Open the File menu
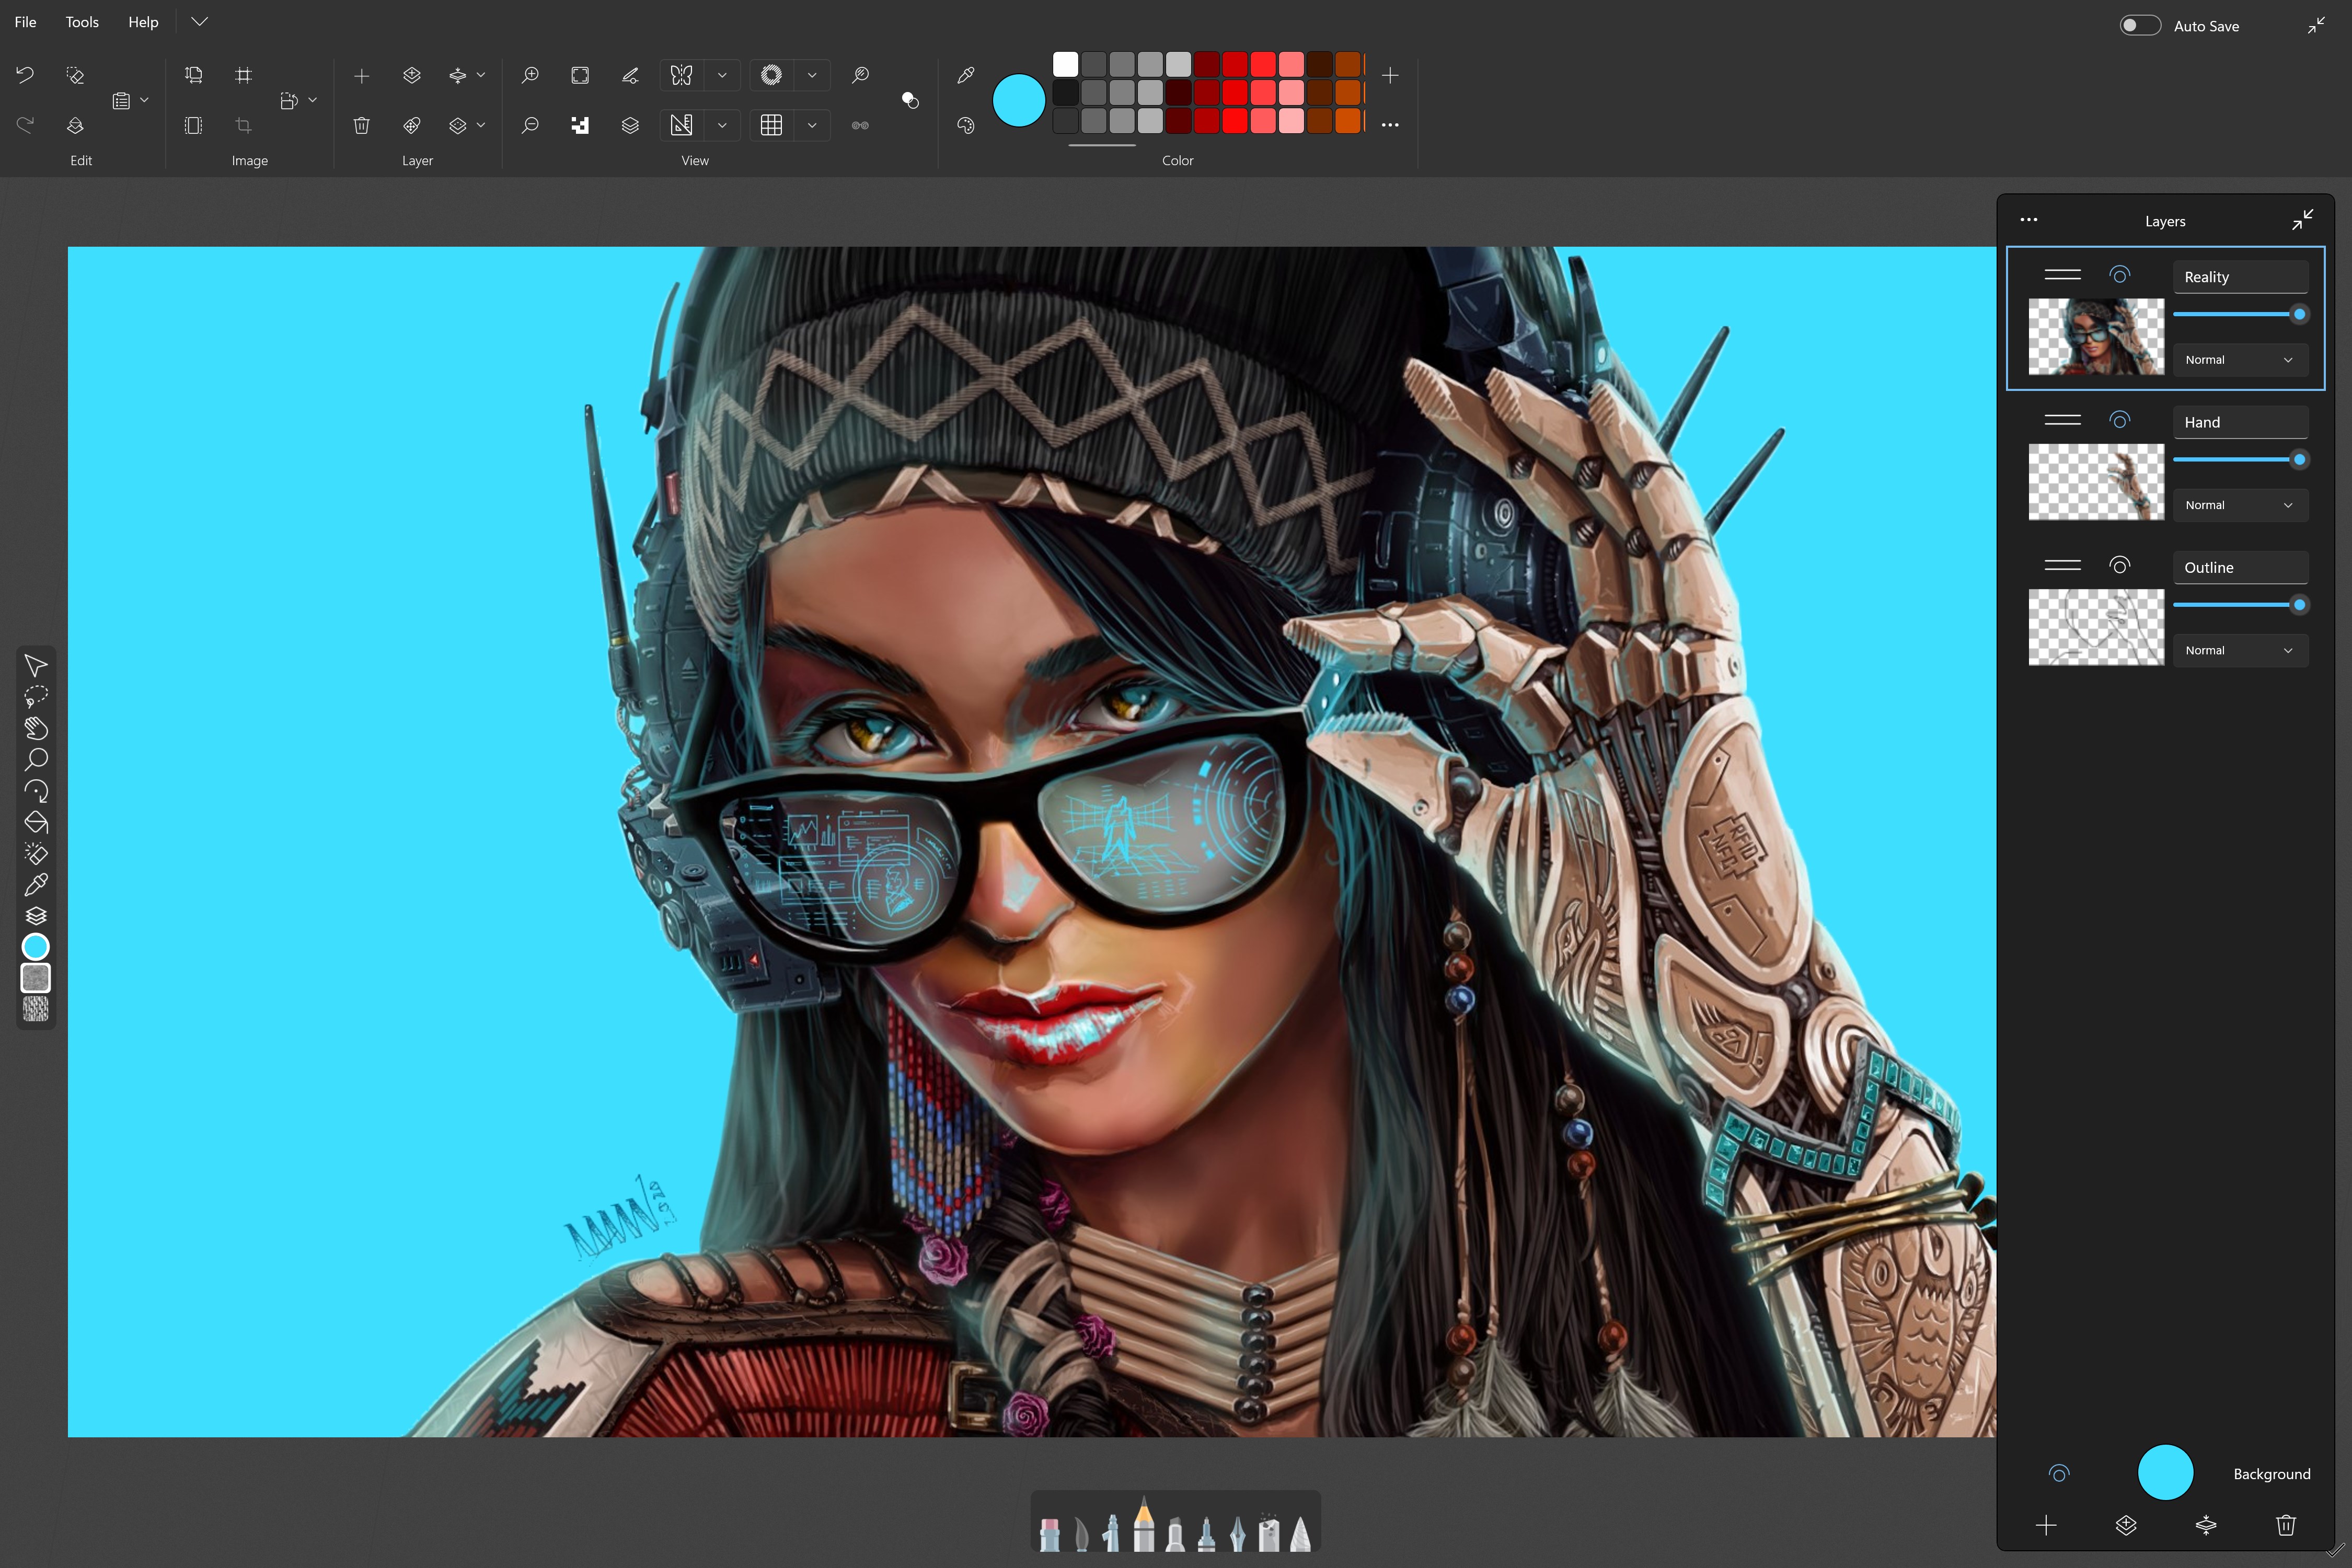Viewport: 2352px width, 1568px height. point(25,21)
